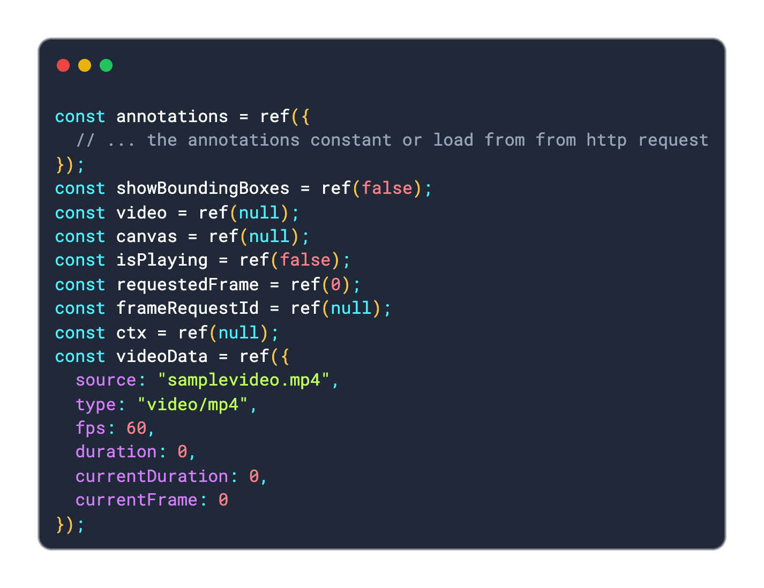Click the "samplevideo.mp4" string

[x=244, y=380]
